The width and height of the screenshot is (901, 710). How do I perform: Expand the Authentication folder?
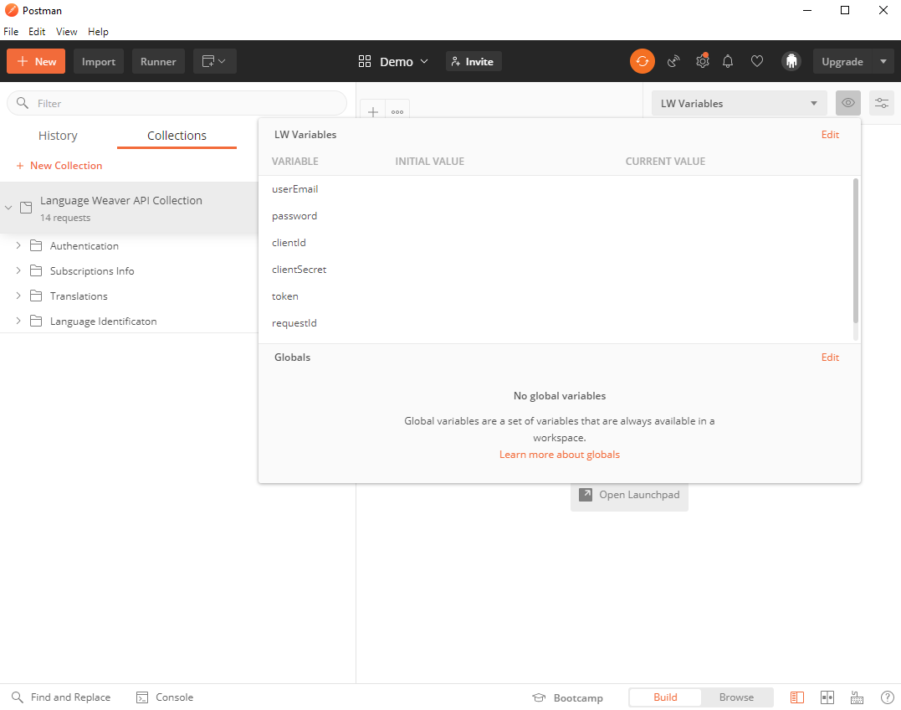[x=18, y=246]
